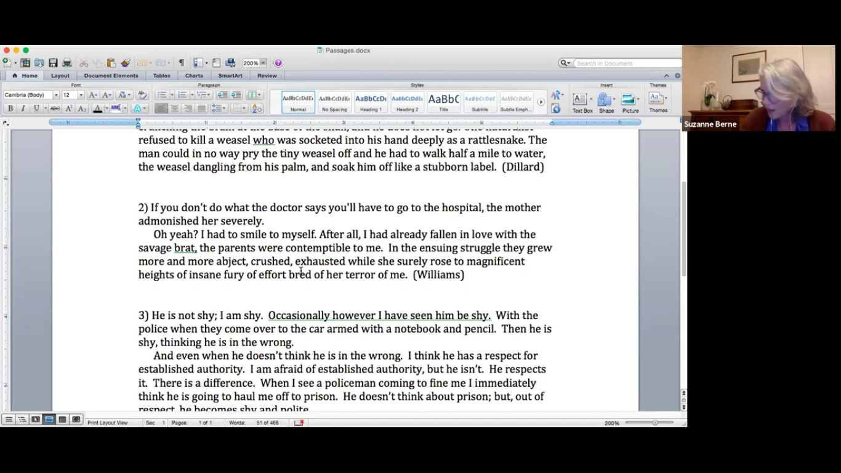This screenshot has height=473, width=841.
Task: Click Decrease Indent icon
Action: tap(222, 95)
